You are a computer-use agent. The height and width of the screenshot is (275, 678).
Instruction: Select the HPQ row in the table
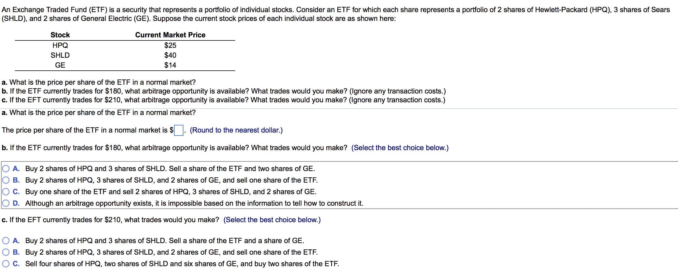60,45
